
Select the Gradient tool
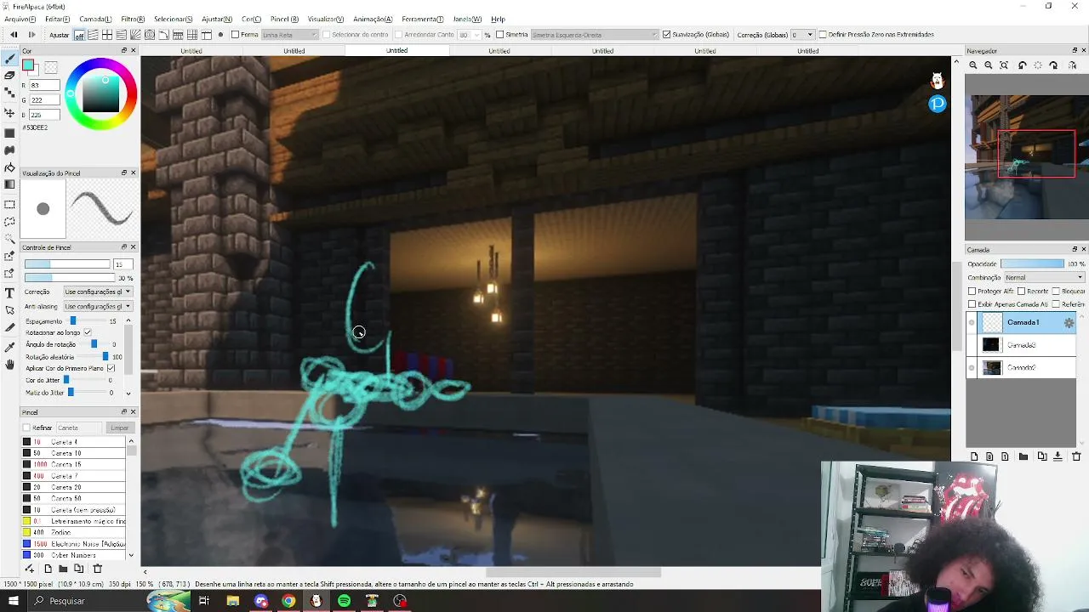click(9, 184)
